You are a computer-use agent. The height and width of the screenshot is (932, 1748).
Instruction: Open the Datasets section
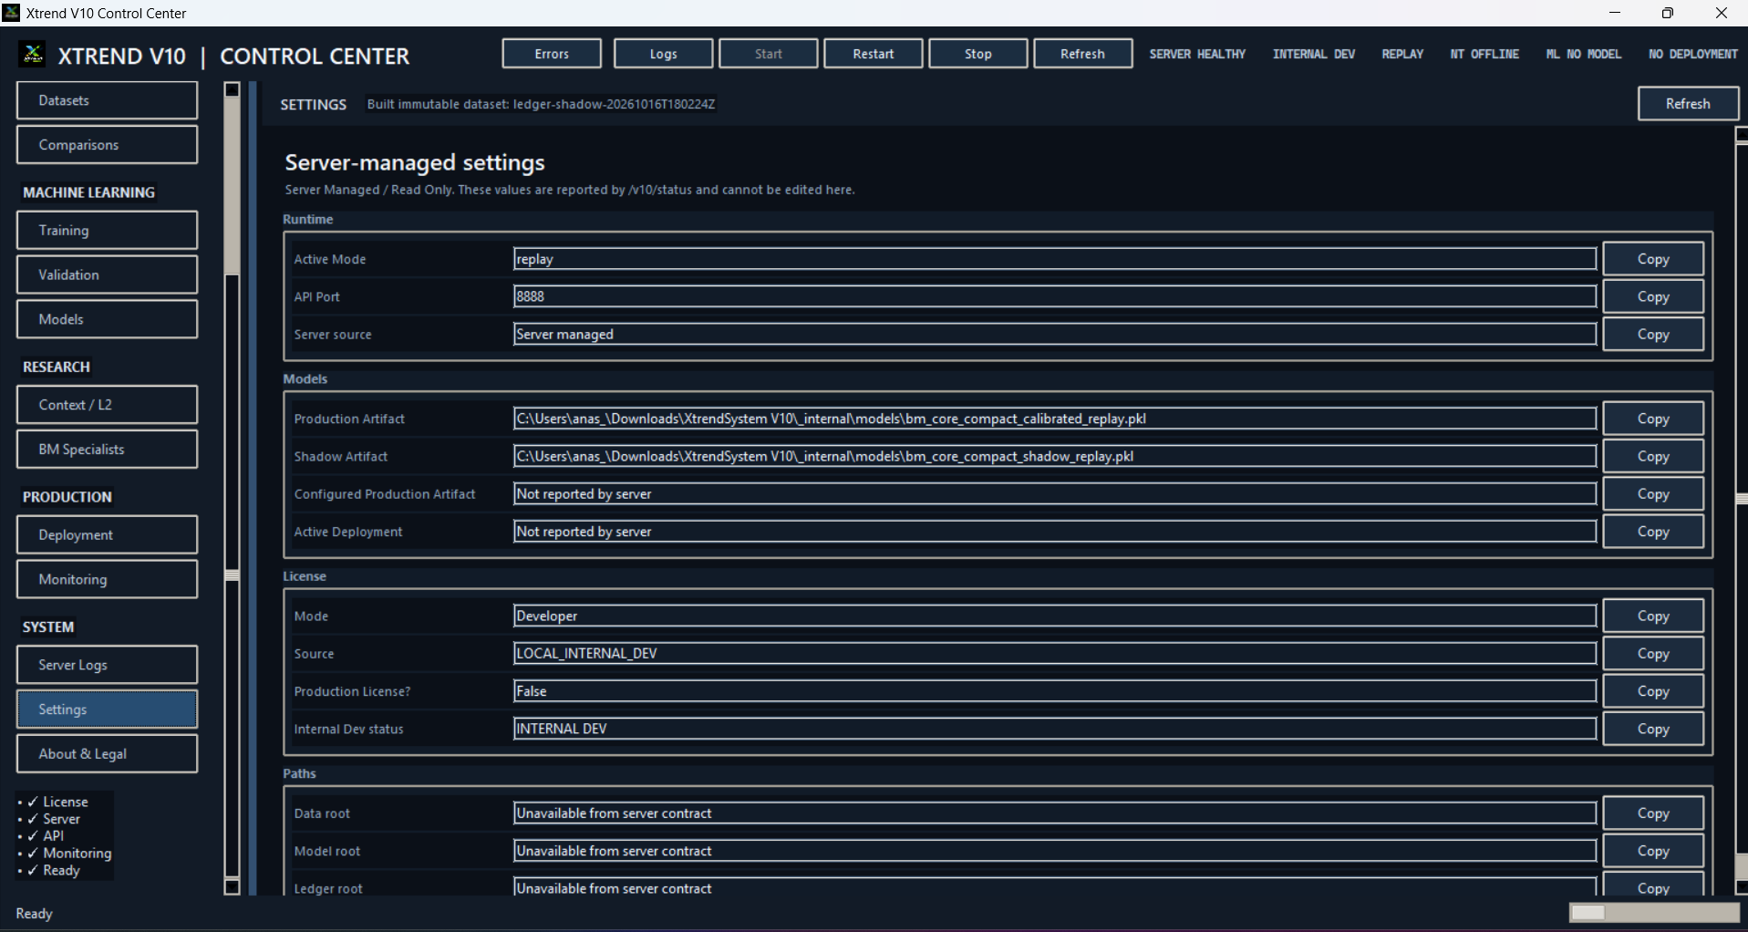107,100
